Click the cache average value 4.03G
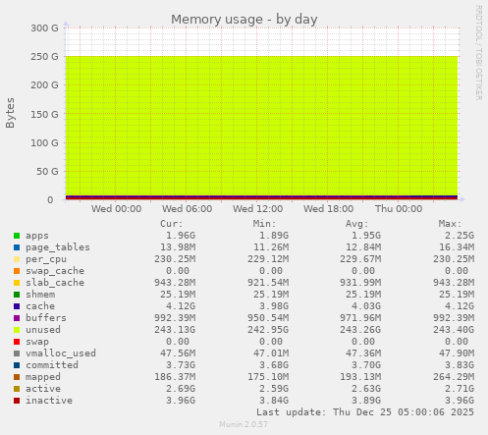 coord(366,306)
